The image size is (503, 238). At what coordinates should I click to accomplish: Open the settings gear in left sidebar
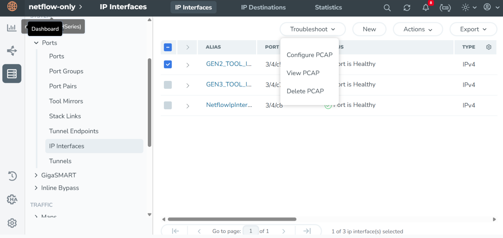coord(12,223)
